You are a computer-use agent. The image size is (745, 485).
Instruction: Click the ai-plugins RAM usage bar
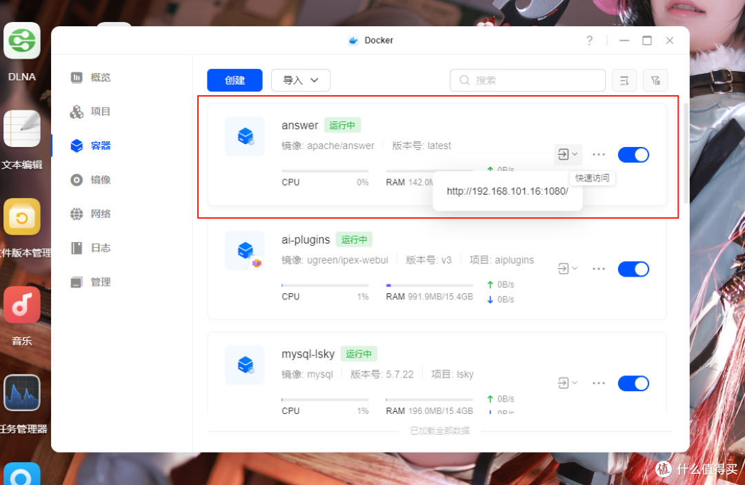coord(430,286)
